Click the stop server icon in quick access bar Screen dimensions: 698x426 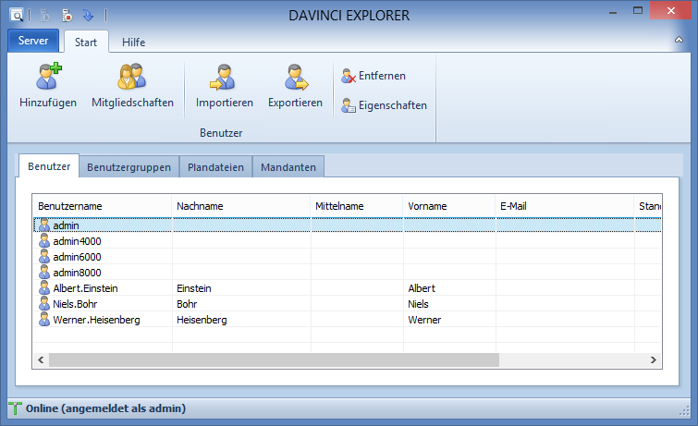[67, 15]
